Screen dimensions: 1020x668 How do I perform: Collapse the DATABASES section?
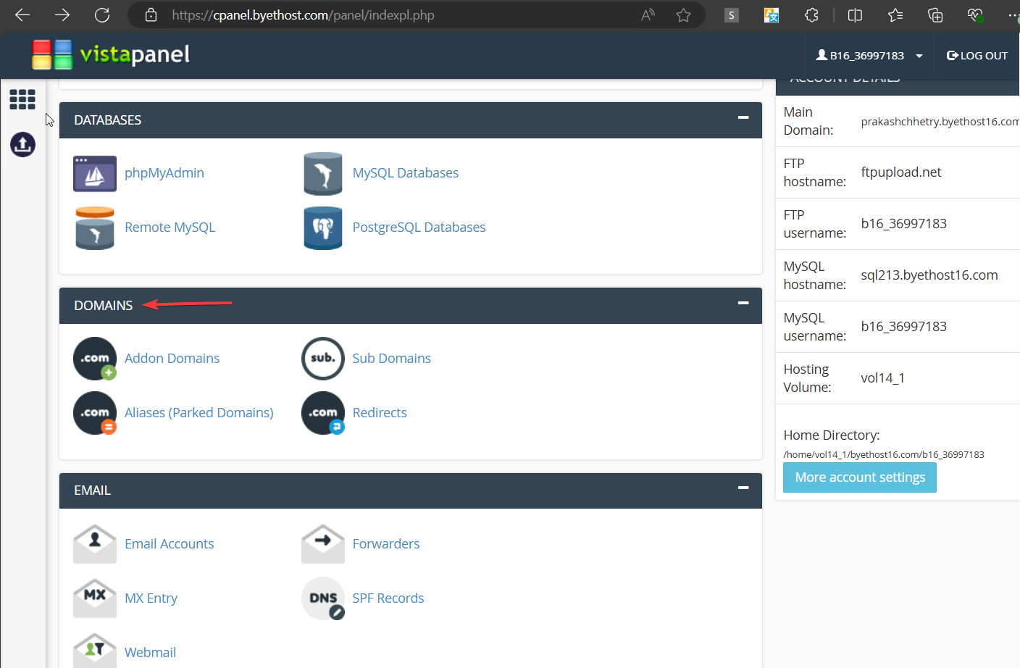743,117
